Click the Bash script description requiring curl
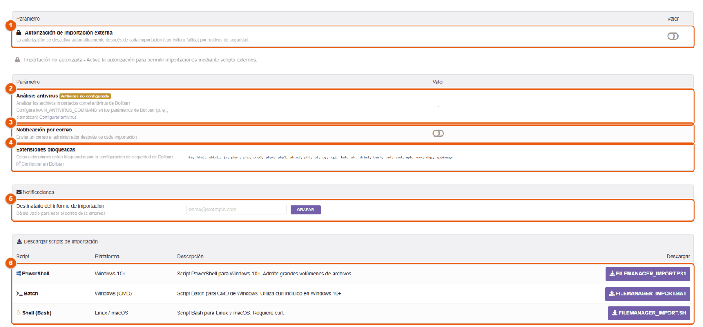This screenshot has height=327, width=703. tap(230, 313)
